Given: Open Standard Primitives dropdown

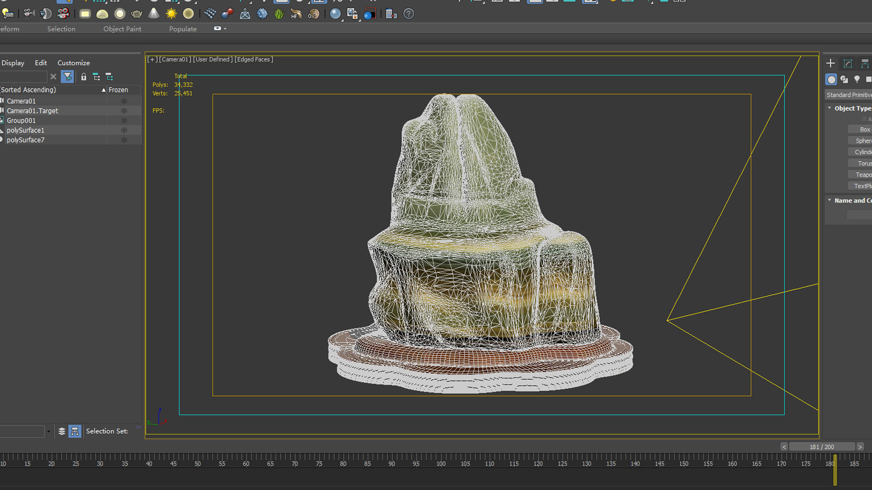Looking at the screenshot, I should coord(848,95).
